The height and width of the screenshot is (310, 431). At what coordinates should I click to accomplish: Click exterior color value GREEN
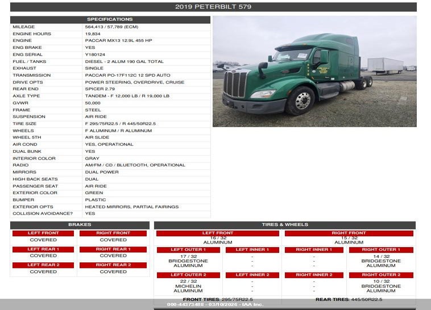tap(94, 192)
